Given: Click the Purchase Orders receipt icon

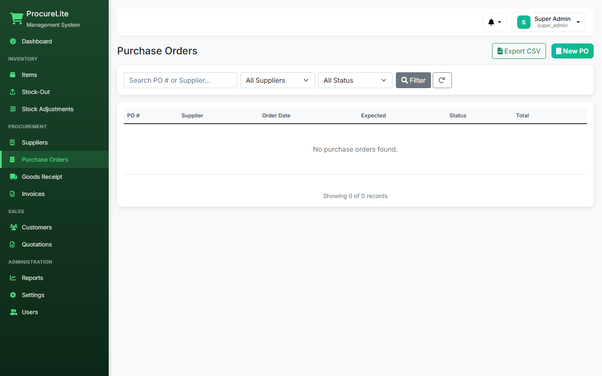Looking at the screenshot, I should coord(13,160).
